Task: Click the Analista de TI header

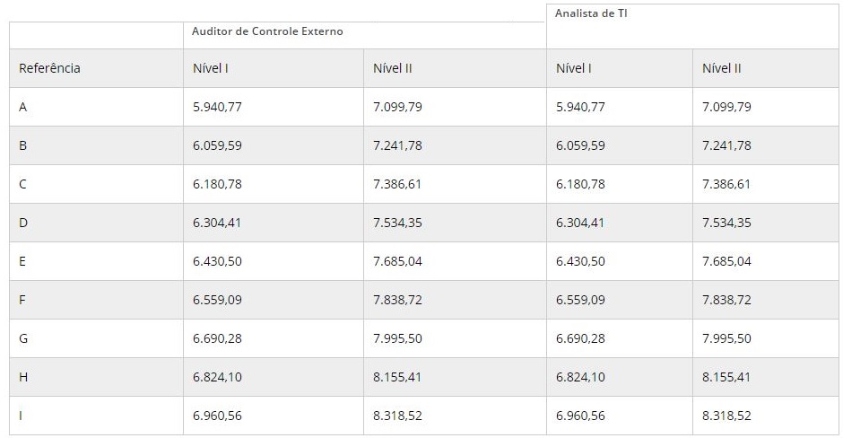Action: pyautogui.click(x=591, y=13)
